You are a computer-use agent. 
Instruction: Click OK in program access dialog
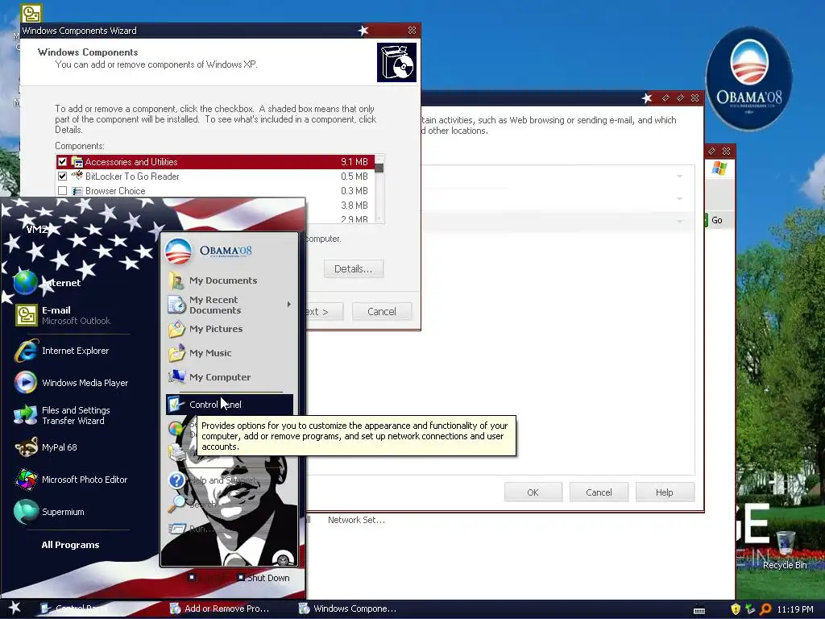[533, 492]
